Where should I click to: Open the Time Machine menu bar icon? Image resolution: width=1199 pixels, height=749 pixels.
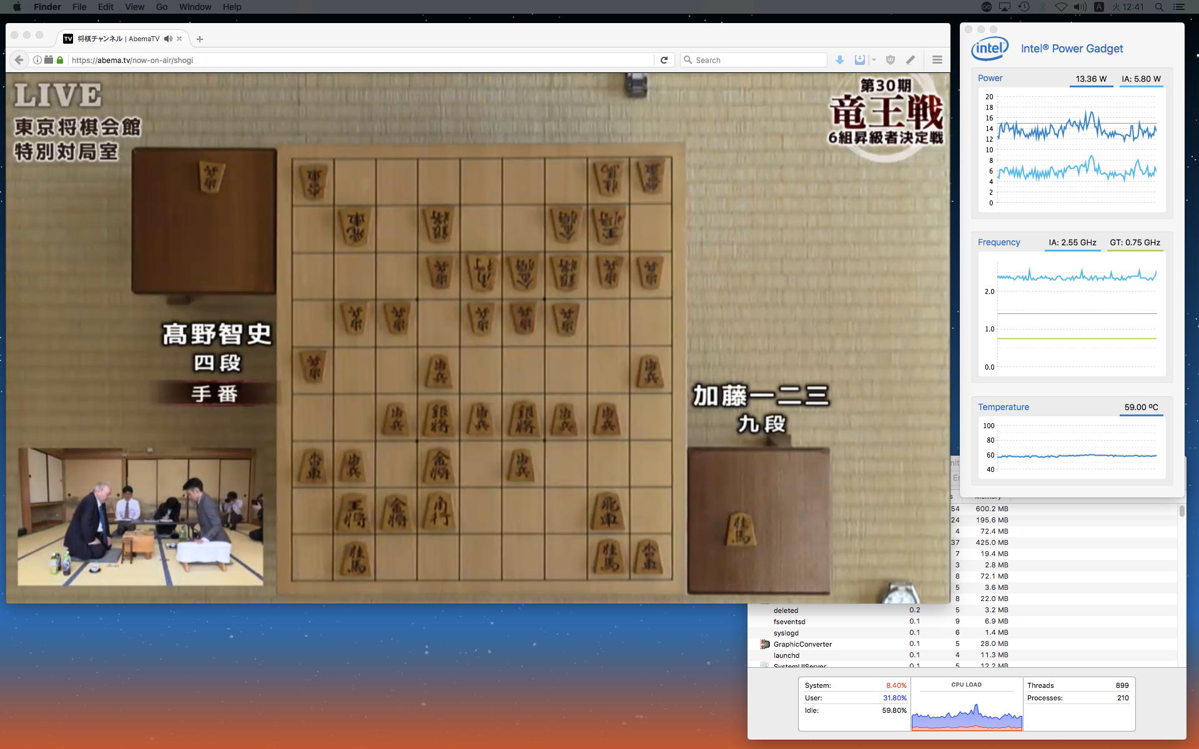pos(1024,7)
